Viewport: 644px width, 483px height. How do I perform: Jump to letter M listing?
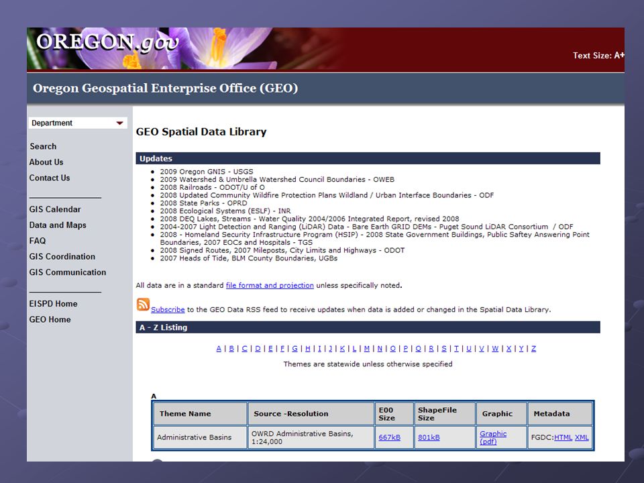point(367,348)
